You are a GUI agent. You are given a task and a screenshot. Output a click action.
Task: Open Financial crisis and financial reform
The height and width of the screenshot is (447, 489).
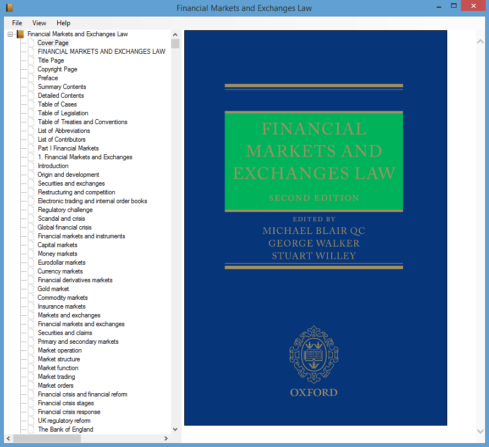click(83, 394)
